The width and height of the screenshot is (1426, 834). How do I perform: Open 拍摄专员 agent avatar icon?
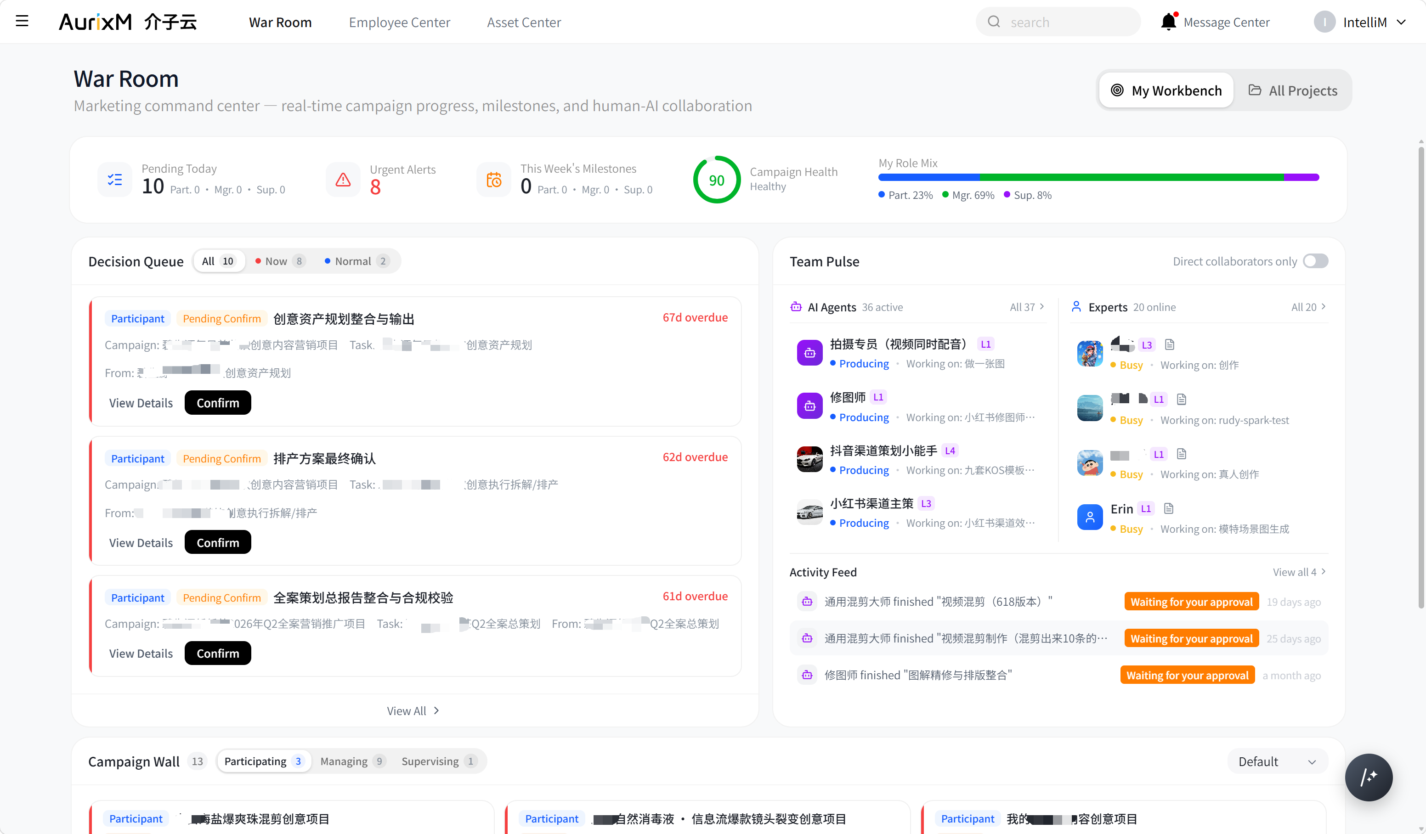(x=810, y=353)
